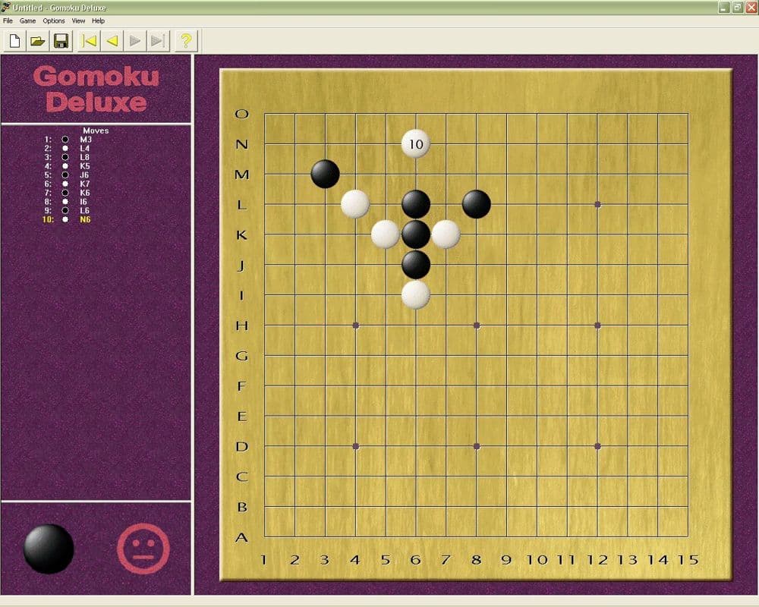Viewport: 759px width, 607px height.
Task: Click the Gomoku Deluxe logo
Action: click(96, 89)
